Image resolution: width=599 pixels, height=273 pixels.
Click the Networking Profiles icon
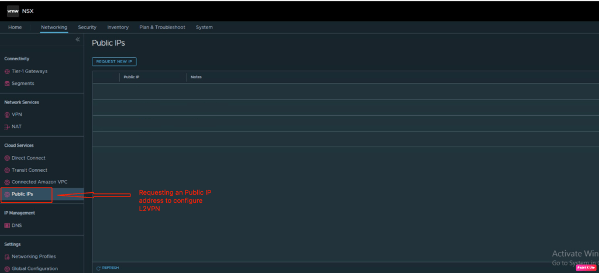point(7,257)
